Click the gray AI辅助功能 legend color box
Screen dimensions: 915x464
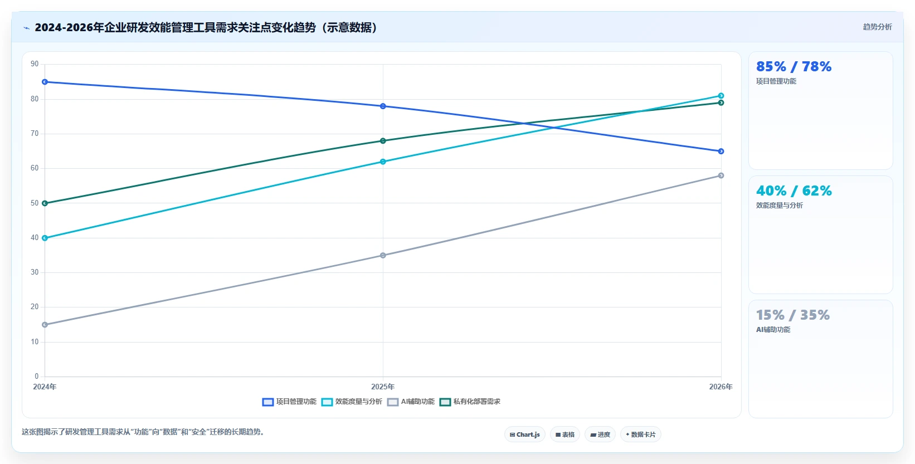[x=393, y=402]
